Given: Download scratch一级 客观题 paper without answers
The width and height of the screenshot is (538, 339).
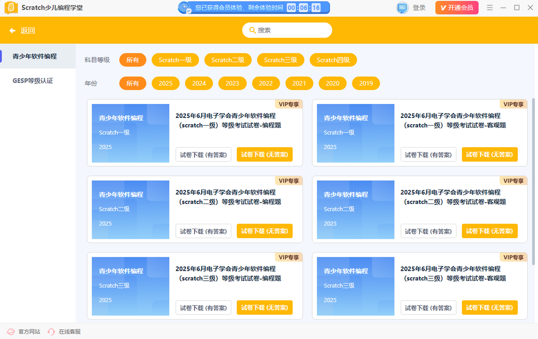Looking at the screenshot, I should pyautogui.click(x=490, y=155).
